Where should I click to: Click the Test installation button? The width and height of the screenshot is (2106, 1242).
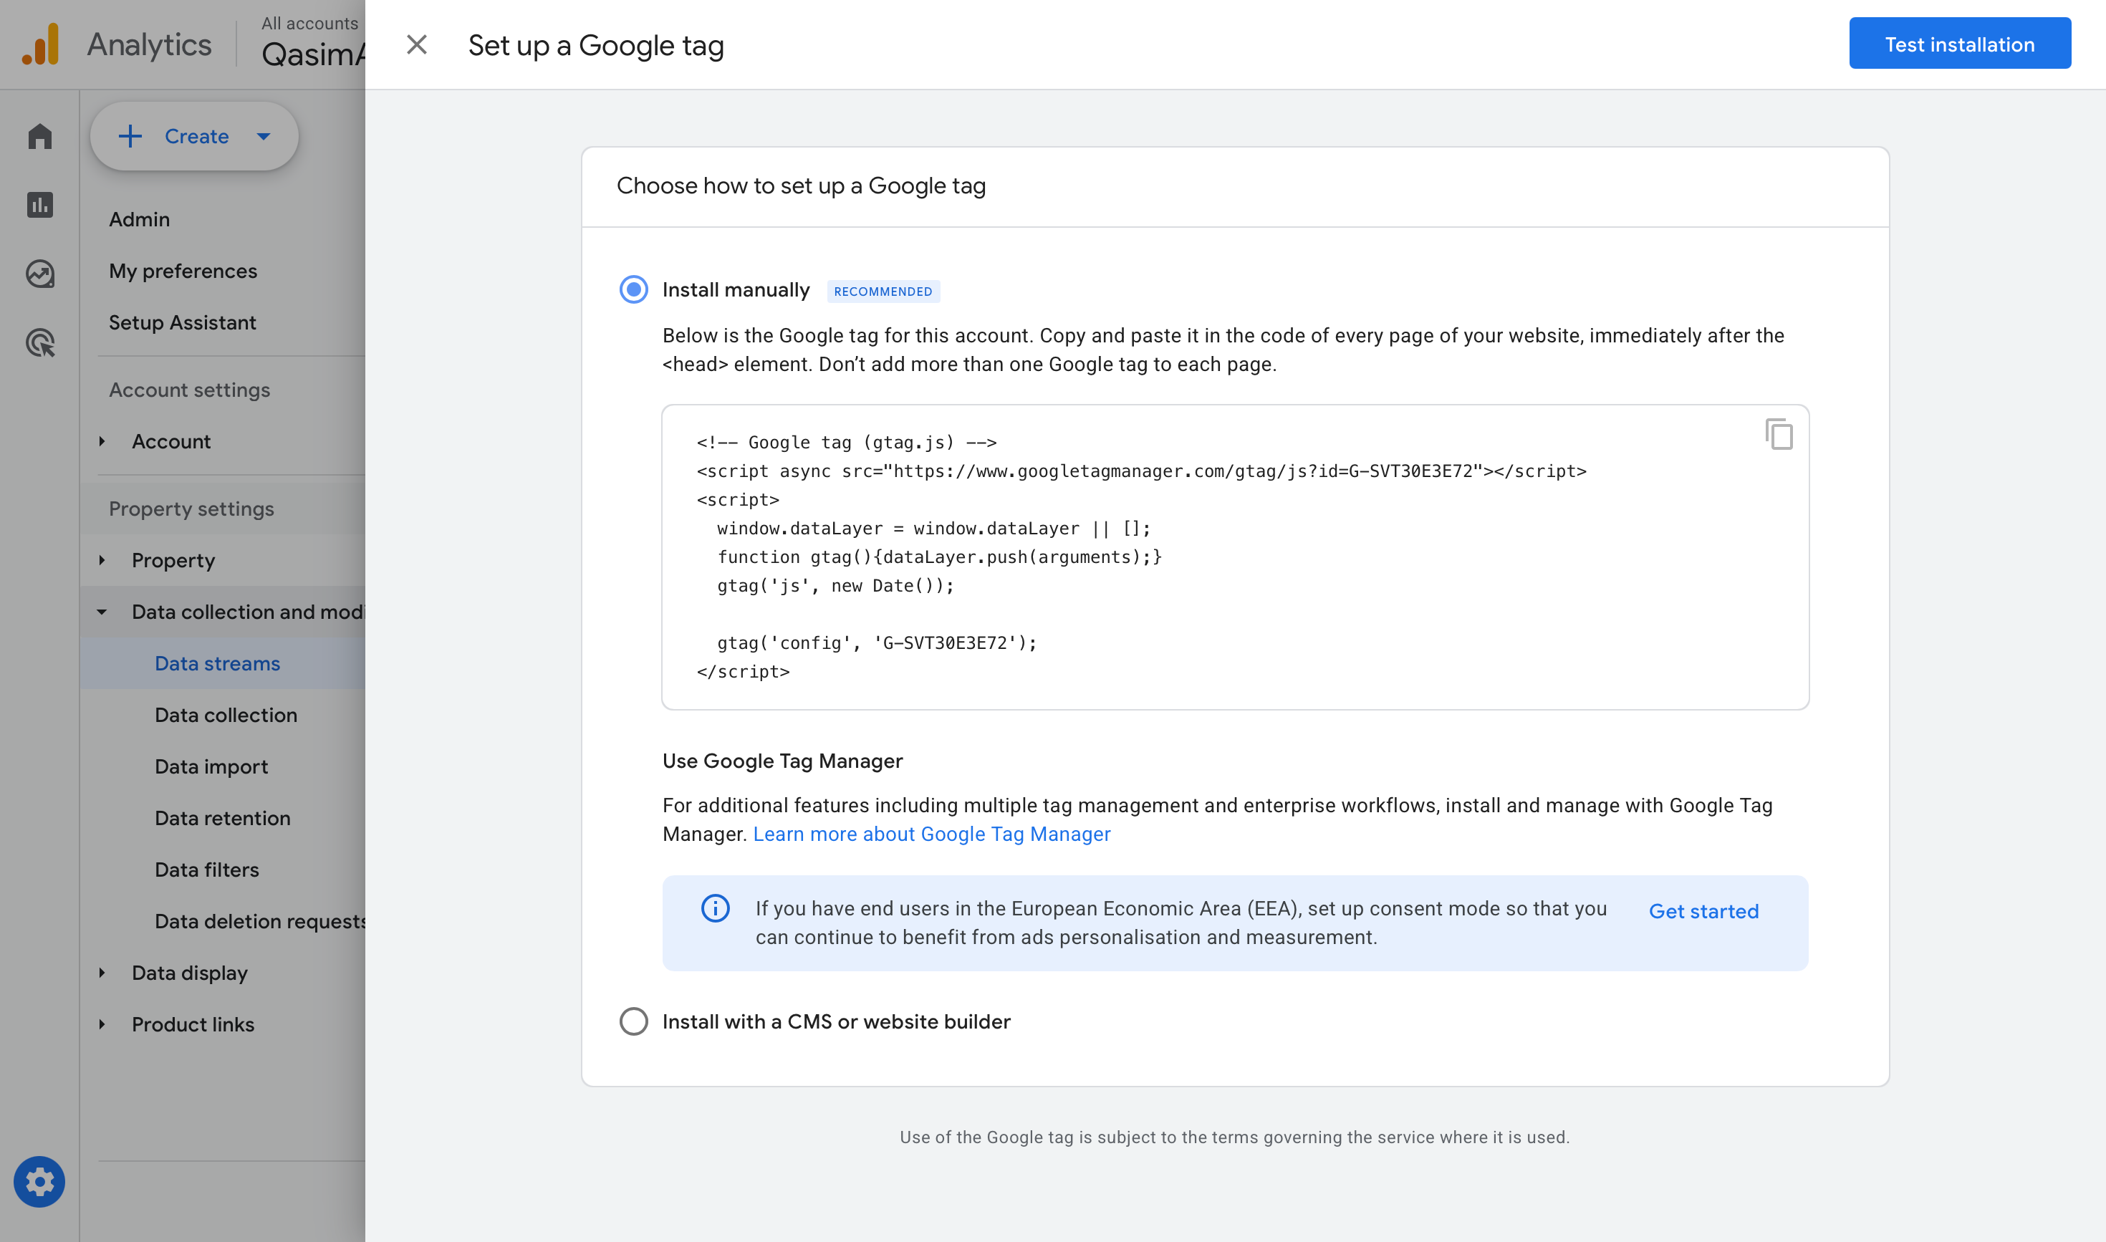pyautogui.click(x=1960, y=44)
